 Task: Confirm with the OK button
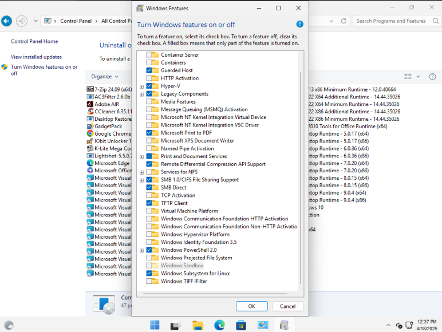pos(252,306)
